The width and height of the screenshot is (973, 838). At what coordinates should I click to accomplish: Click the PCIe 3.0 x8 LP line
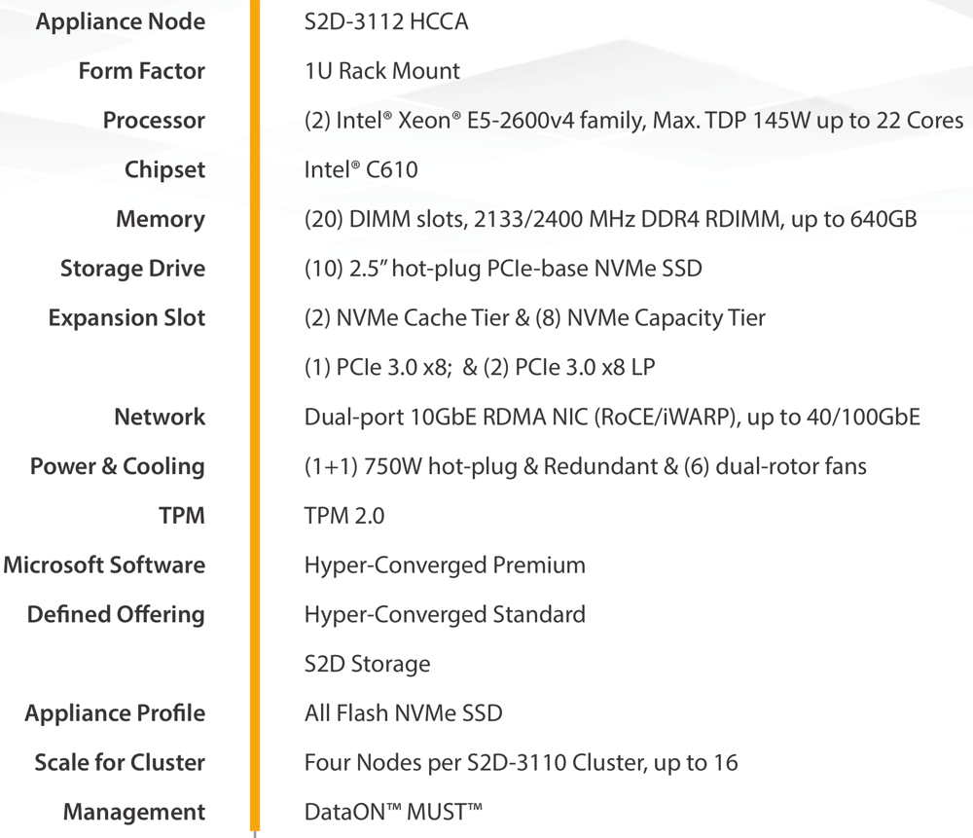click(x=480, y=367)
